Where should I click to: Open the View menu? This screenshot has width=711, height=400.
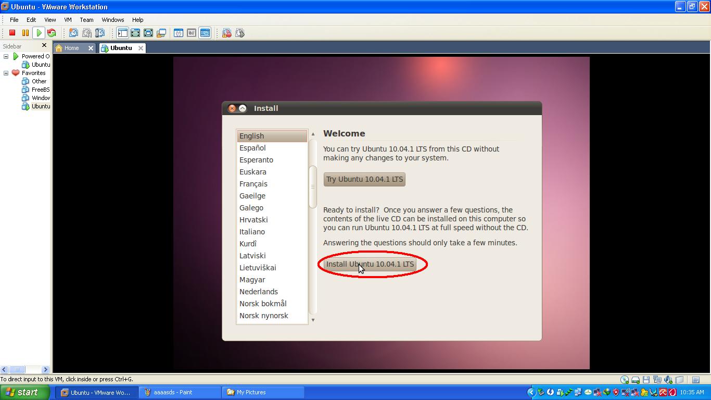tap(50, 20)
